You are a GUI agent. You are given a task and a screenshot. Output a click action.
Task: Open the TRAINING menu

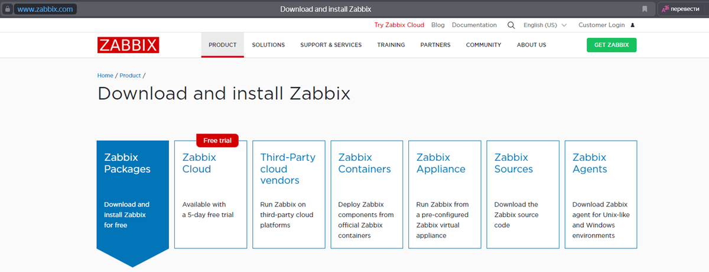coord(391,45)
